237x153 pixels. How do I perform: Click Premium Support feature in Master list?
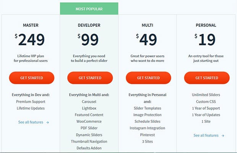click(31, 102)
